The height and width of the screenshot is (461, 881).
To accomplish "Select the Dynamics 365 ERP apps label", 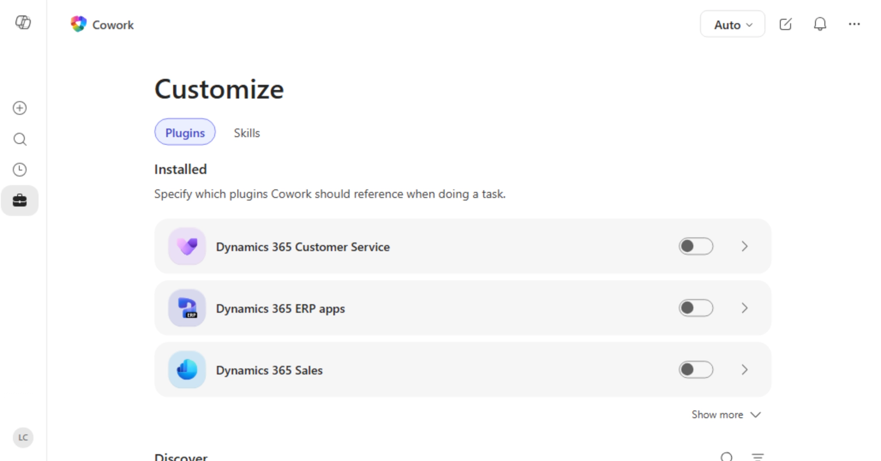I will [x=280, y=308].
